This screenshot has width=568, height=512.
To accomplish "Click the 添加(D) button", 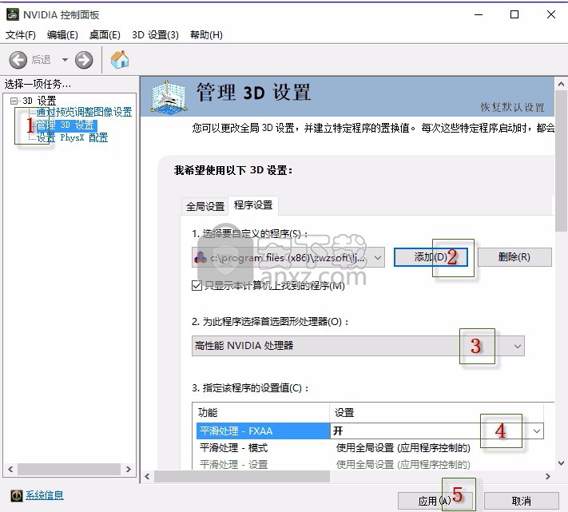I will coord(431,257).
